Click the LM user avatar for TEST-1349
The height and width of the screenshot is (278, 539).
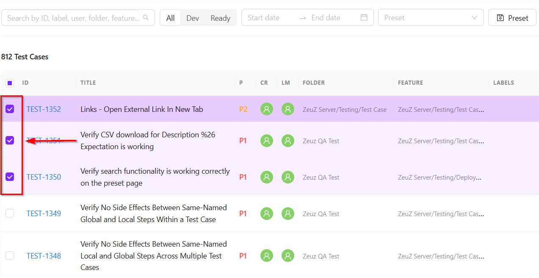tap(288, 214)
